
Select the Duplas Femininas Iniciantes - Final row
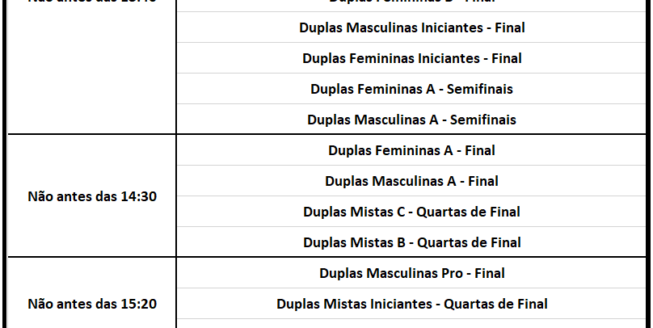[x=411, y=58]
